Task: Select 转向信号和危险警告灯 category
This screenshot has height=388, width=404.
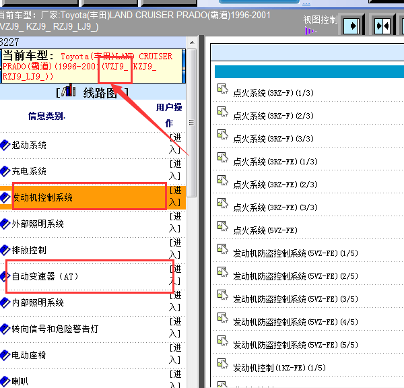Action: tap(55, 329)
